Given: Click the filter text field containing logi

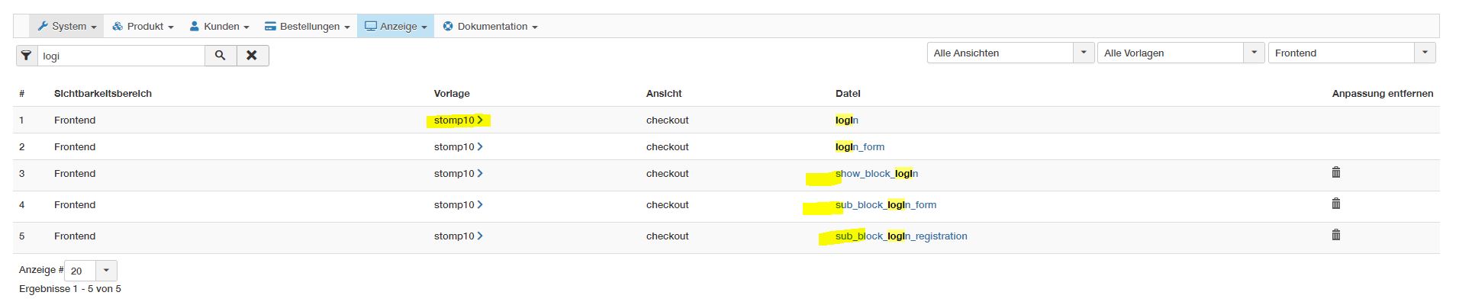Looking at the screenshot, I should click(121, 56).
